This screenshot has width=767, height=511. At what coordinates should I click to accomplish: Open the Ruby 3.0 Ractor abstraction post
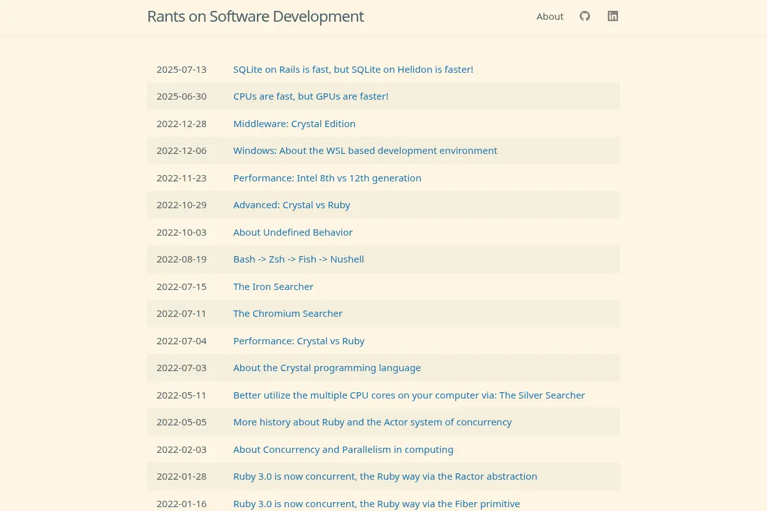pyautogui.click(x=385, y=477)
